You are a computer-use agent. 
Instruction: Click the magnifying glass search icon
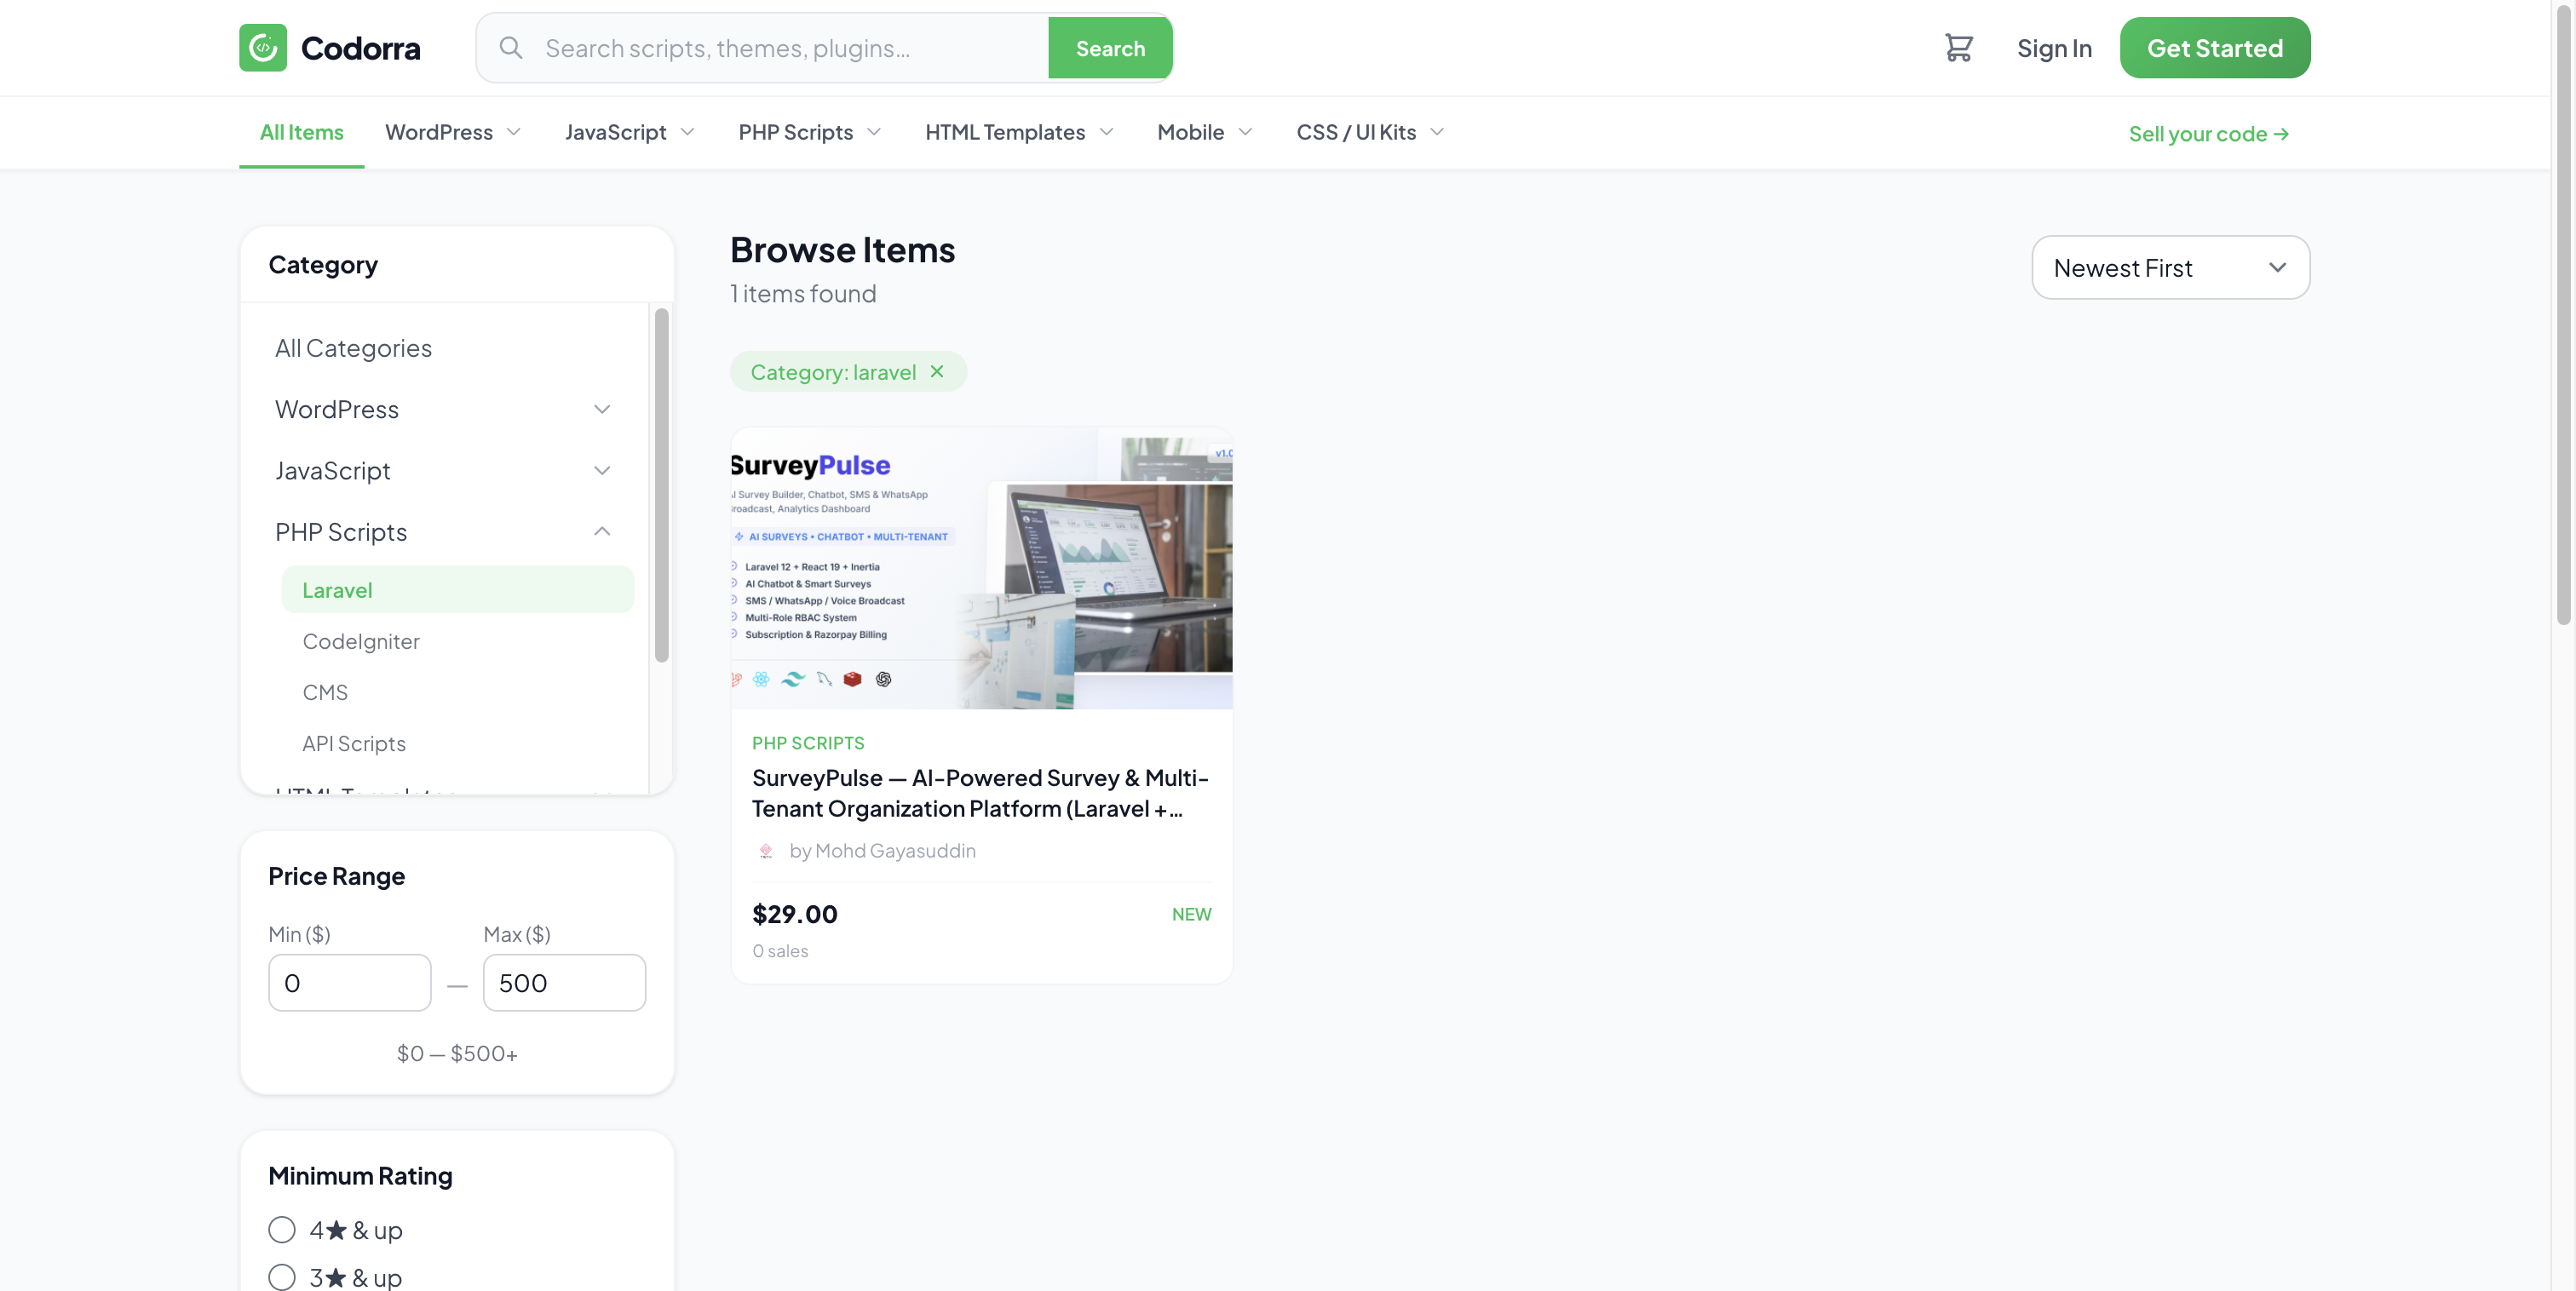[510, 47]
